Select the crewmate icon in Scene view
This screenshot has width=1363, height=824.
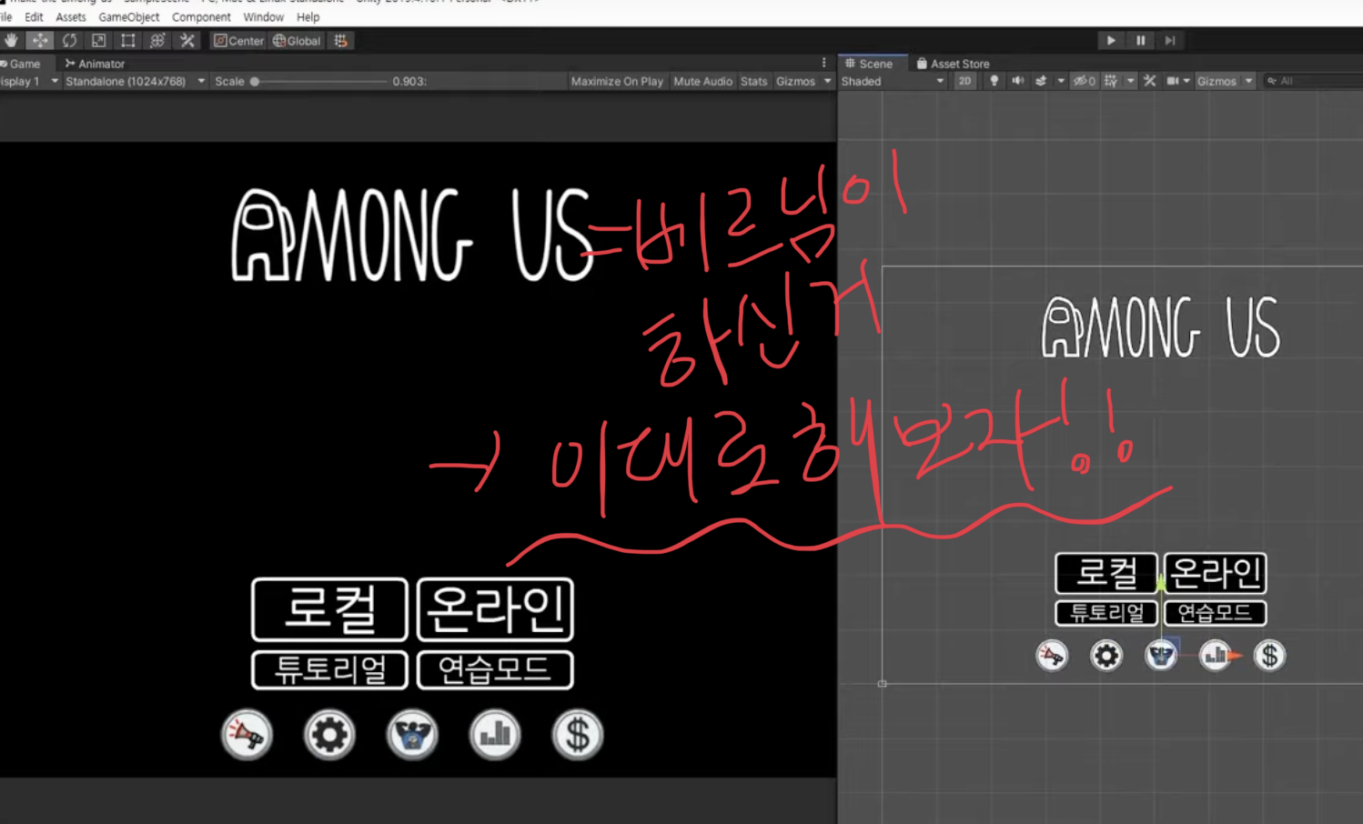pyautogui.click(x=1161, y=655)
